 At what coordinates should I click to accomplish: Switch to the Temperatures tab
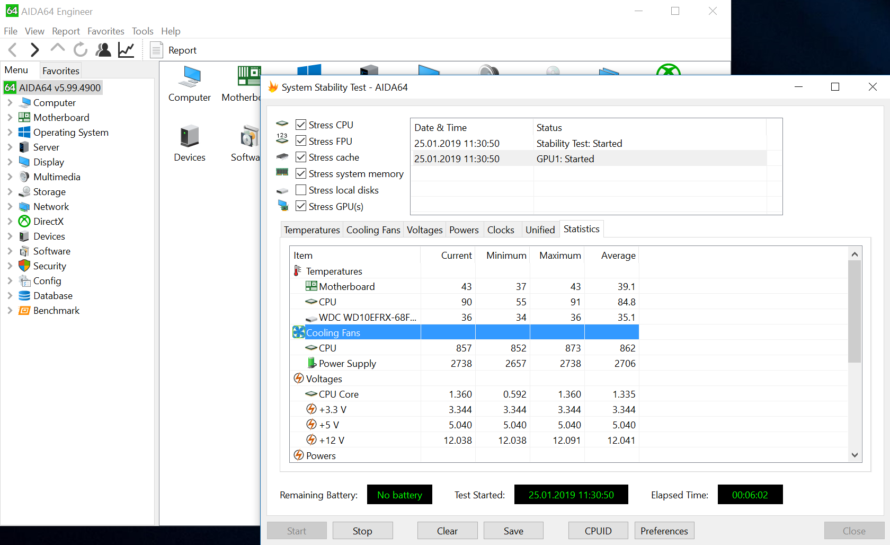pos(311,230)
